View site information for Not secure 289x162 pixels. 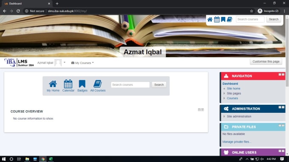(x=34, y=11)
